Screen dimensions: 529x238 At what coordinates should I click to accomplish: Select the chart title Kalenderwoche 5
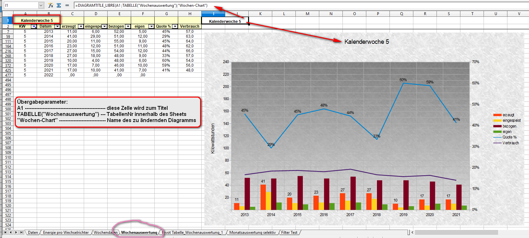pos(366,42)
